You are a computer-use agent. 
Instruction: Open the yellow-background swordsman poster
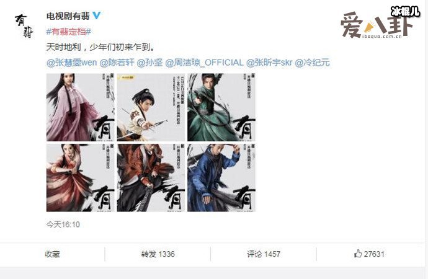coord(151,107)
